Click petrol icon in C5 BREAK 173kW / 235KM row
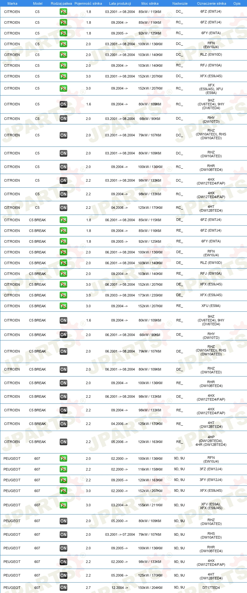The image size is (247, 593). (63, 295)
